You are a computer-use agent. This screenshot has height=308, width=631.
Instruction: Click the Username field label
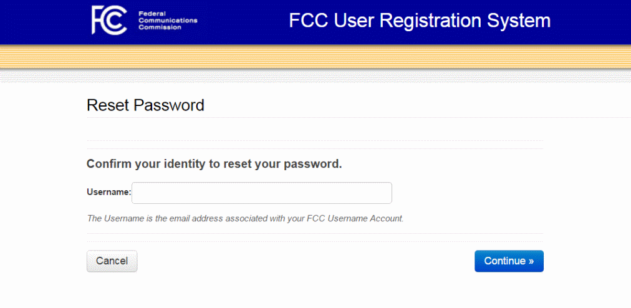pyautogui.click(x=108, y=193)
